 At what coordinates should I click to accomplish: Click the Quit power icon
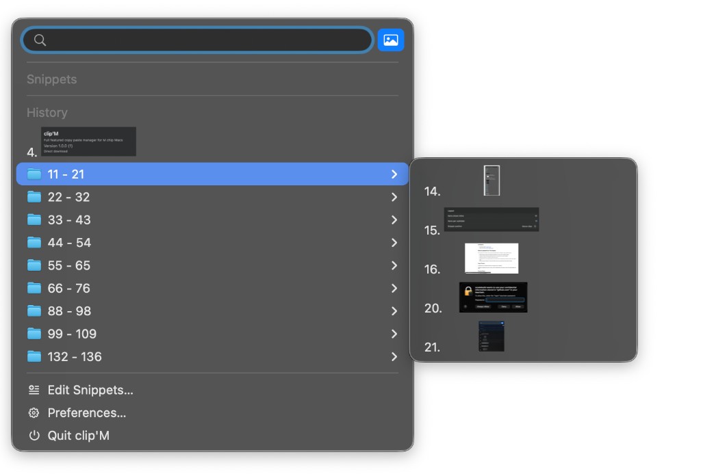coord(34,436)
